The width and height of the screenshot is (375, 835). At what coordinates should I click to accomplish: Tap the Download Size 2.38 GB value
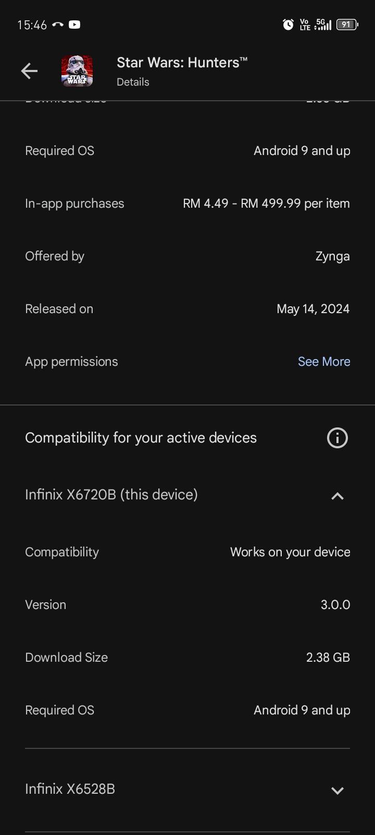click(x=328, y=658)
